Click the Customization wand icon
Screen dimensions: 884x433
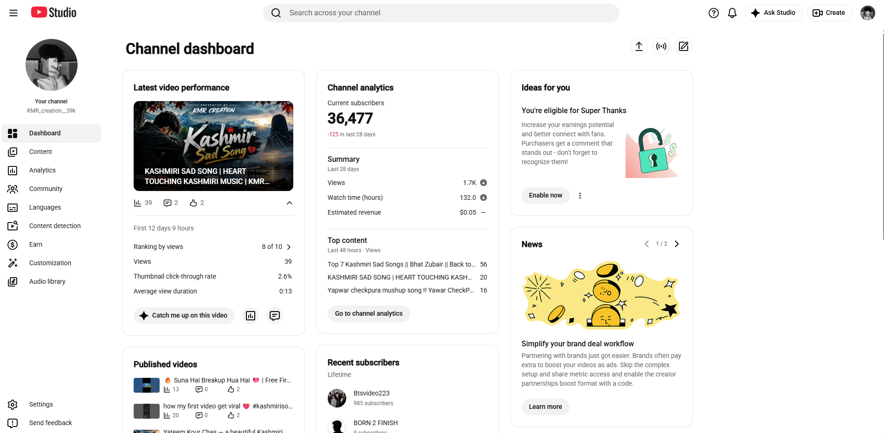point(13,263)
